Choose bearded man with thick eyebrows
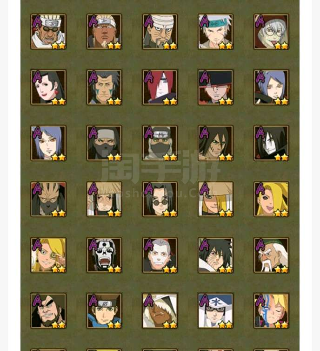Viewport: 320px width, 351px height. pos(48,311)
